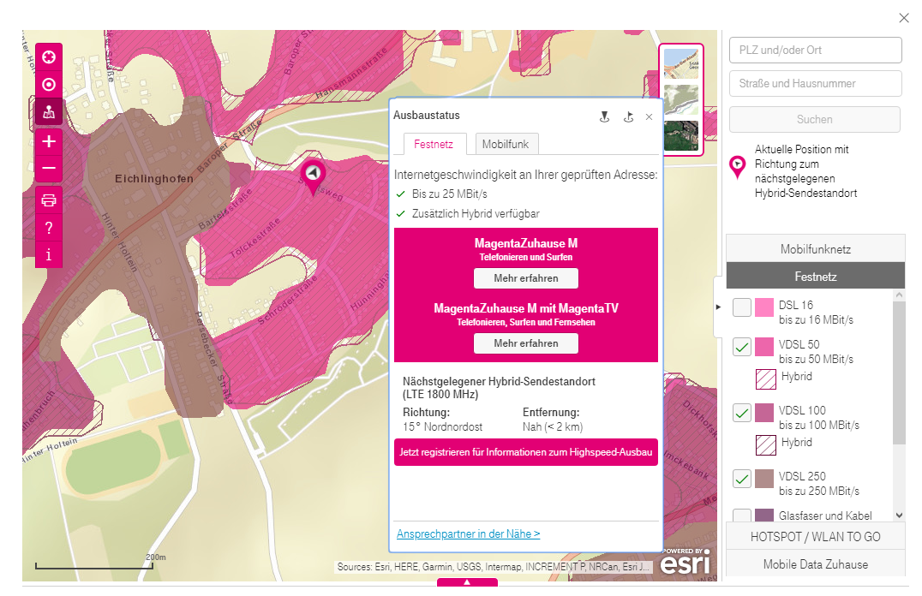The width and height of the screenshot is (922, 596).
Task: Open Ansprechpartner in der Nähe link
Action: (x=468, y=533)
